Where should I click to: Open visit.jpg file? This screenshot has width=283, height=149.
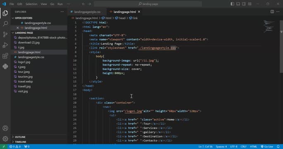tap(23, 91)
